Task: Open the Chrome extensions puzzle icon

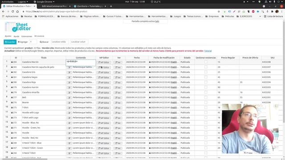Action: [x=272, y=12]
